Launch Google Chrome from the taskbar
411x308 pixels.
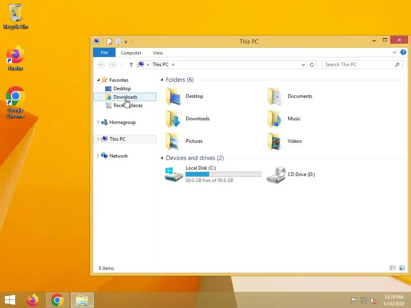coord(57,300)
